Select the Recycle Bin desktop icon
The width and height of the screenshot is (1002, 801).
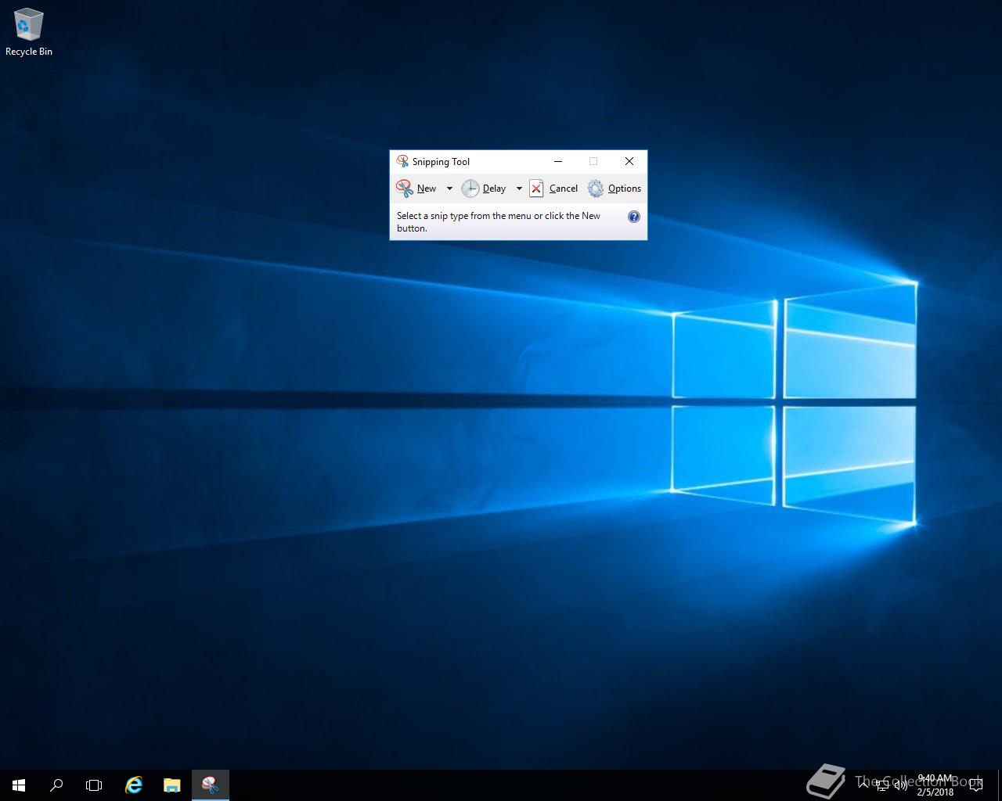[29, 32]
